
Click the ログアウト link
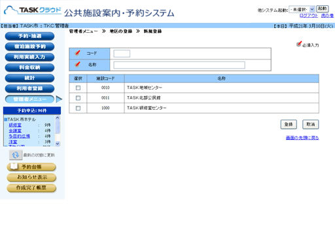click(309, 16)
